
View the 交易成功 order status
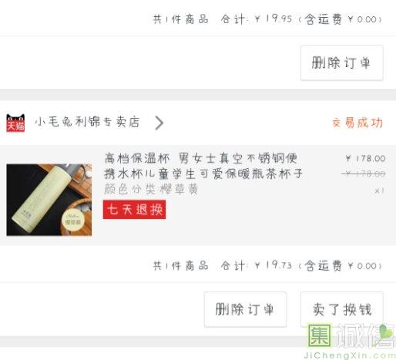click(x=357, y=123)
